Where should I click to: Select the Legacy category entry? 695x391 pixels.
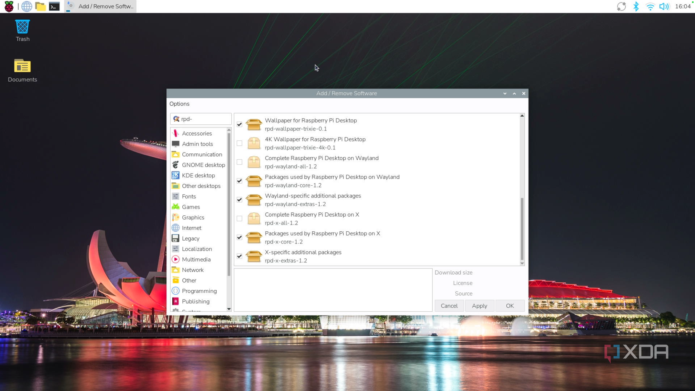(x=190, y=238)
